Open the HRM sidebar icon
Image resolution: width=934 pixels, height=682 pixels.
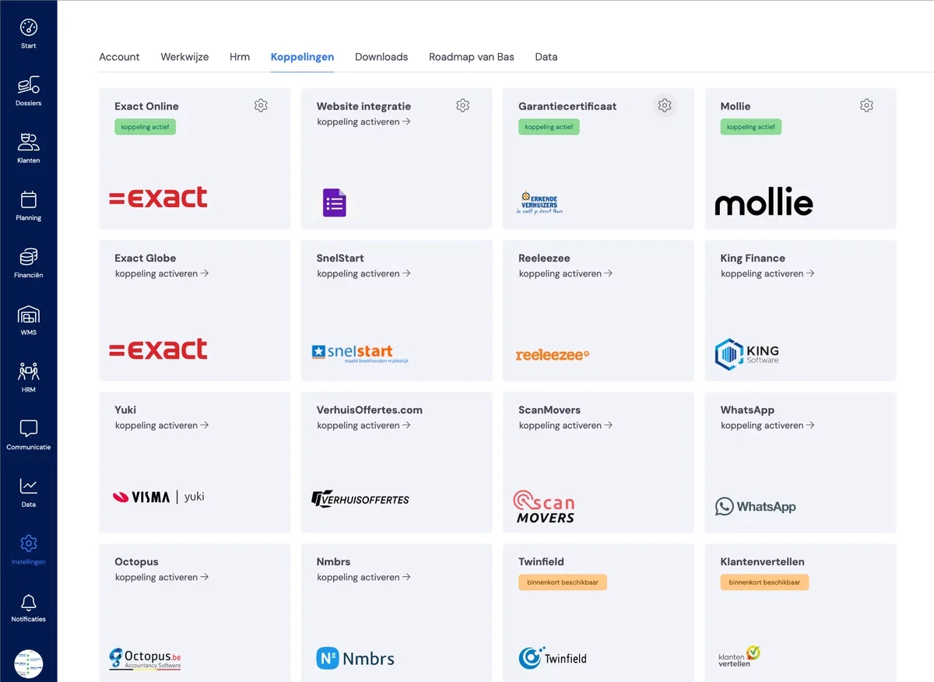point(29,371)
